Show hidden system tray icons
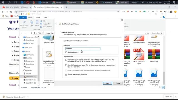The width and height of the screenshot is (178, 100). [147, 2]
